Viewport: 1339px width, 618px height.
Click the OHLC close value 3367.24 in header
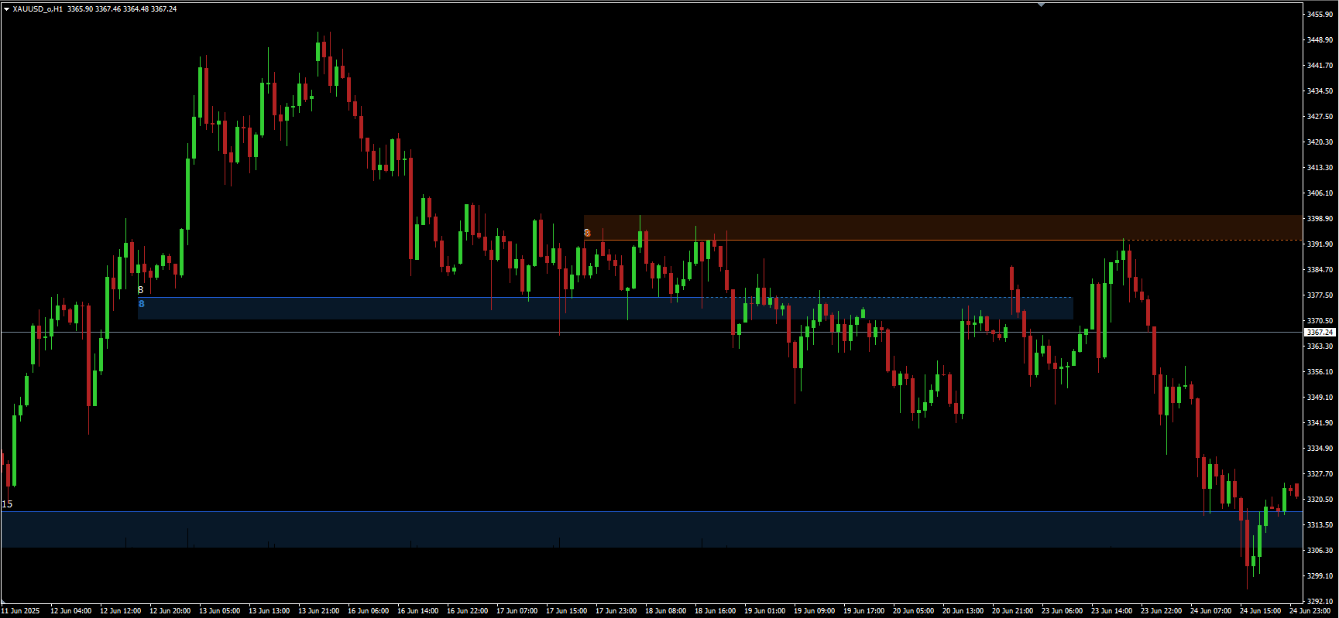pyautogui.click(x=163, y=9)
